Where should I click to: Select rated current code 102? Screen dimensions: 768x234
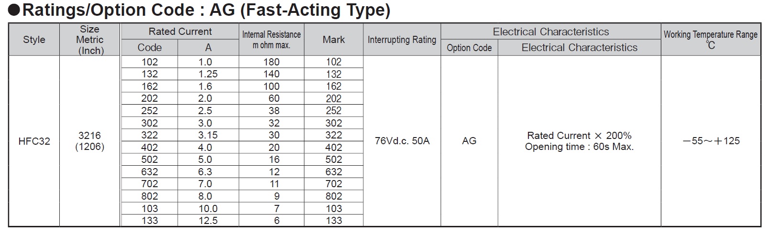coord(150,62)
